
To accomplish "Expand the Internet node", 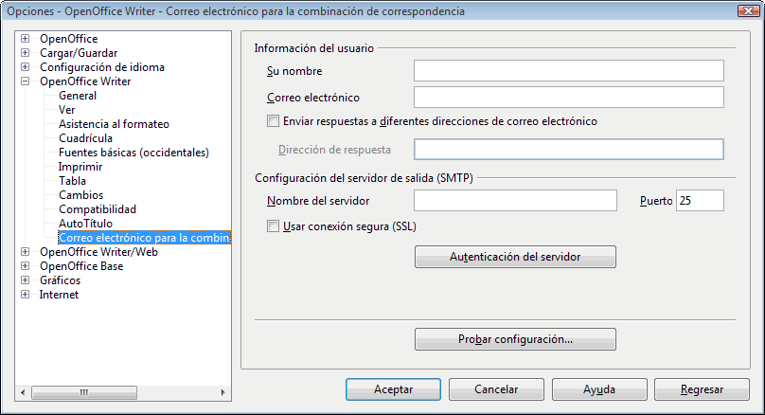I will coord(26,295).
